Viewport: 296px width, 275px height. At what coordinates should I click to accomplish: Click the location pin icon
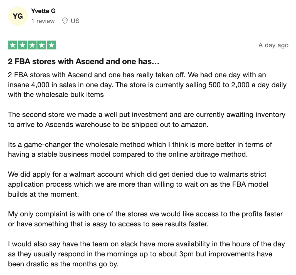65,21
